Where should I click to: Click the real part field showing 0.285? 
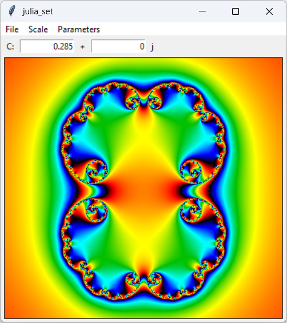[47, 46]
